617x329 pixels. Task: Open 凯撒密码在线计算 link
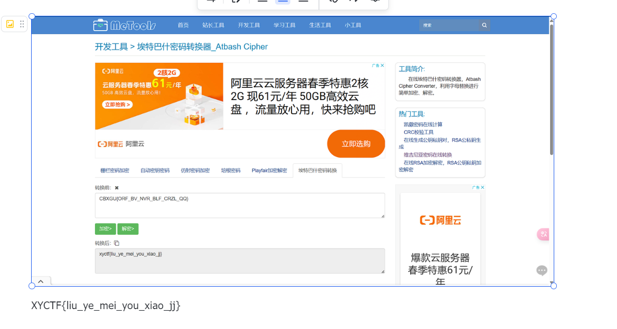pyautogui.click(x=423, y=124)
